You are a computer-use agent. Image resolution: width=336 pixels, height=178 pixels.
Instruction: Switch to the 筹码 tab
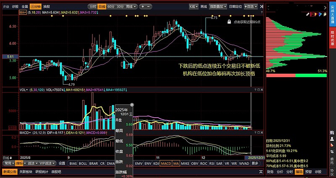299,172
